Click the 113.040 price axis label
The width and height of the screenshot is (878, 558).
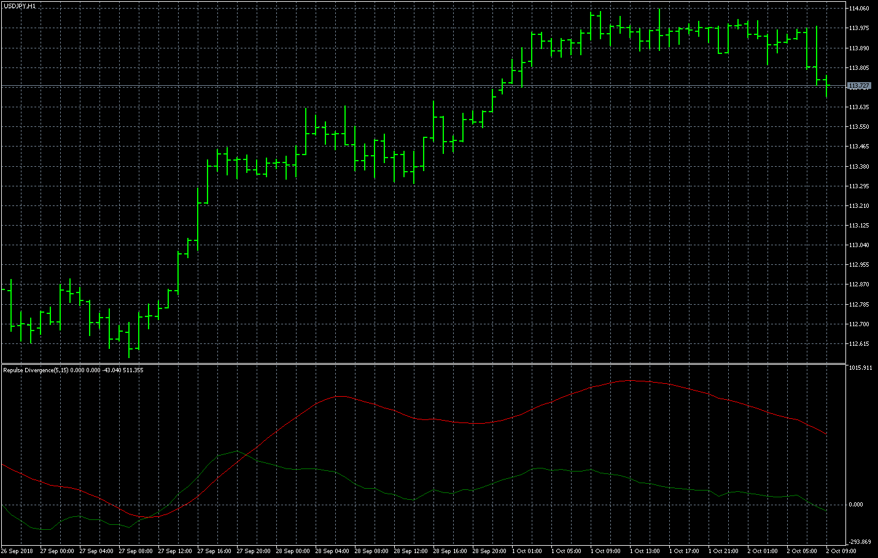point(859,245)
